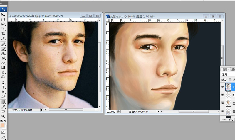Select the Slice tool
This screenshot has width=235, height=140.
coord(3,38)
